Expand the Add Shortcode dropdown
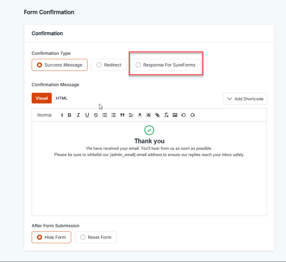This screenshot has width=286, height=262. point(245,99)
